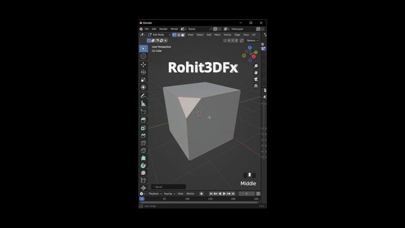This screenshot has height=228, width=405.
Task: Select the Measure tool
Action: click(144, 104)
